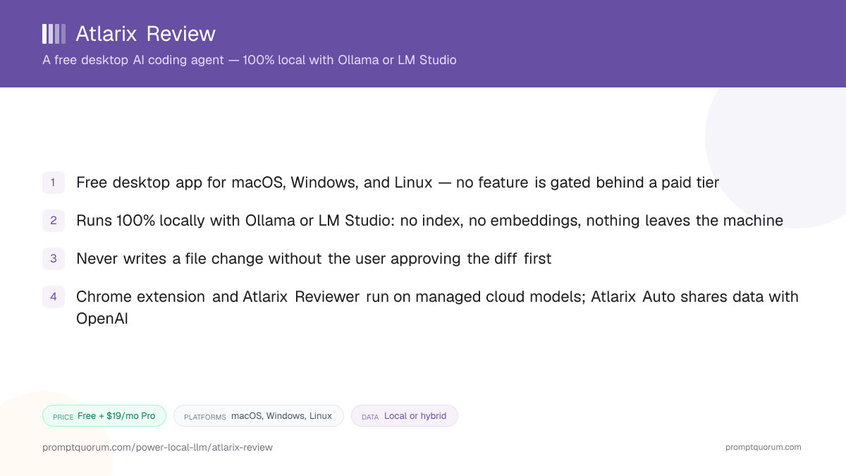Click the subtitle about free desktop AI coding agent

point(250,60)
